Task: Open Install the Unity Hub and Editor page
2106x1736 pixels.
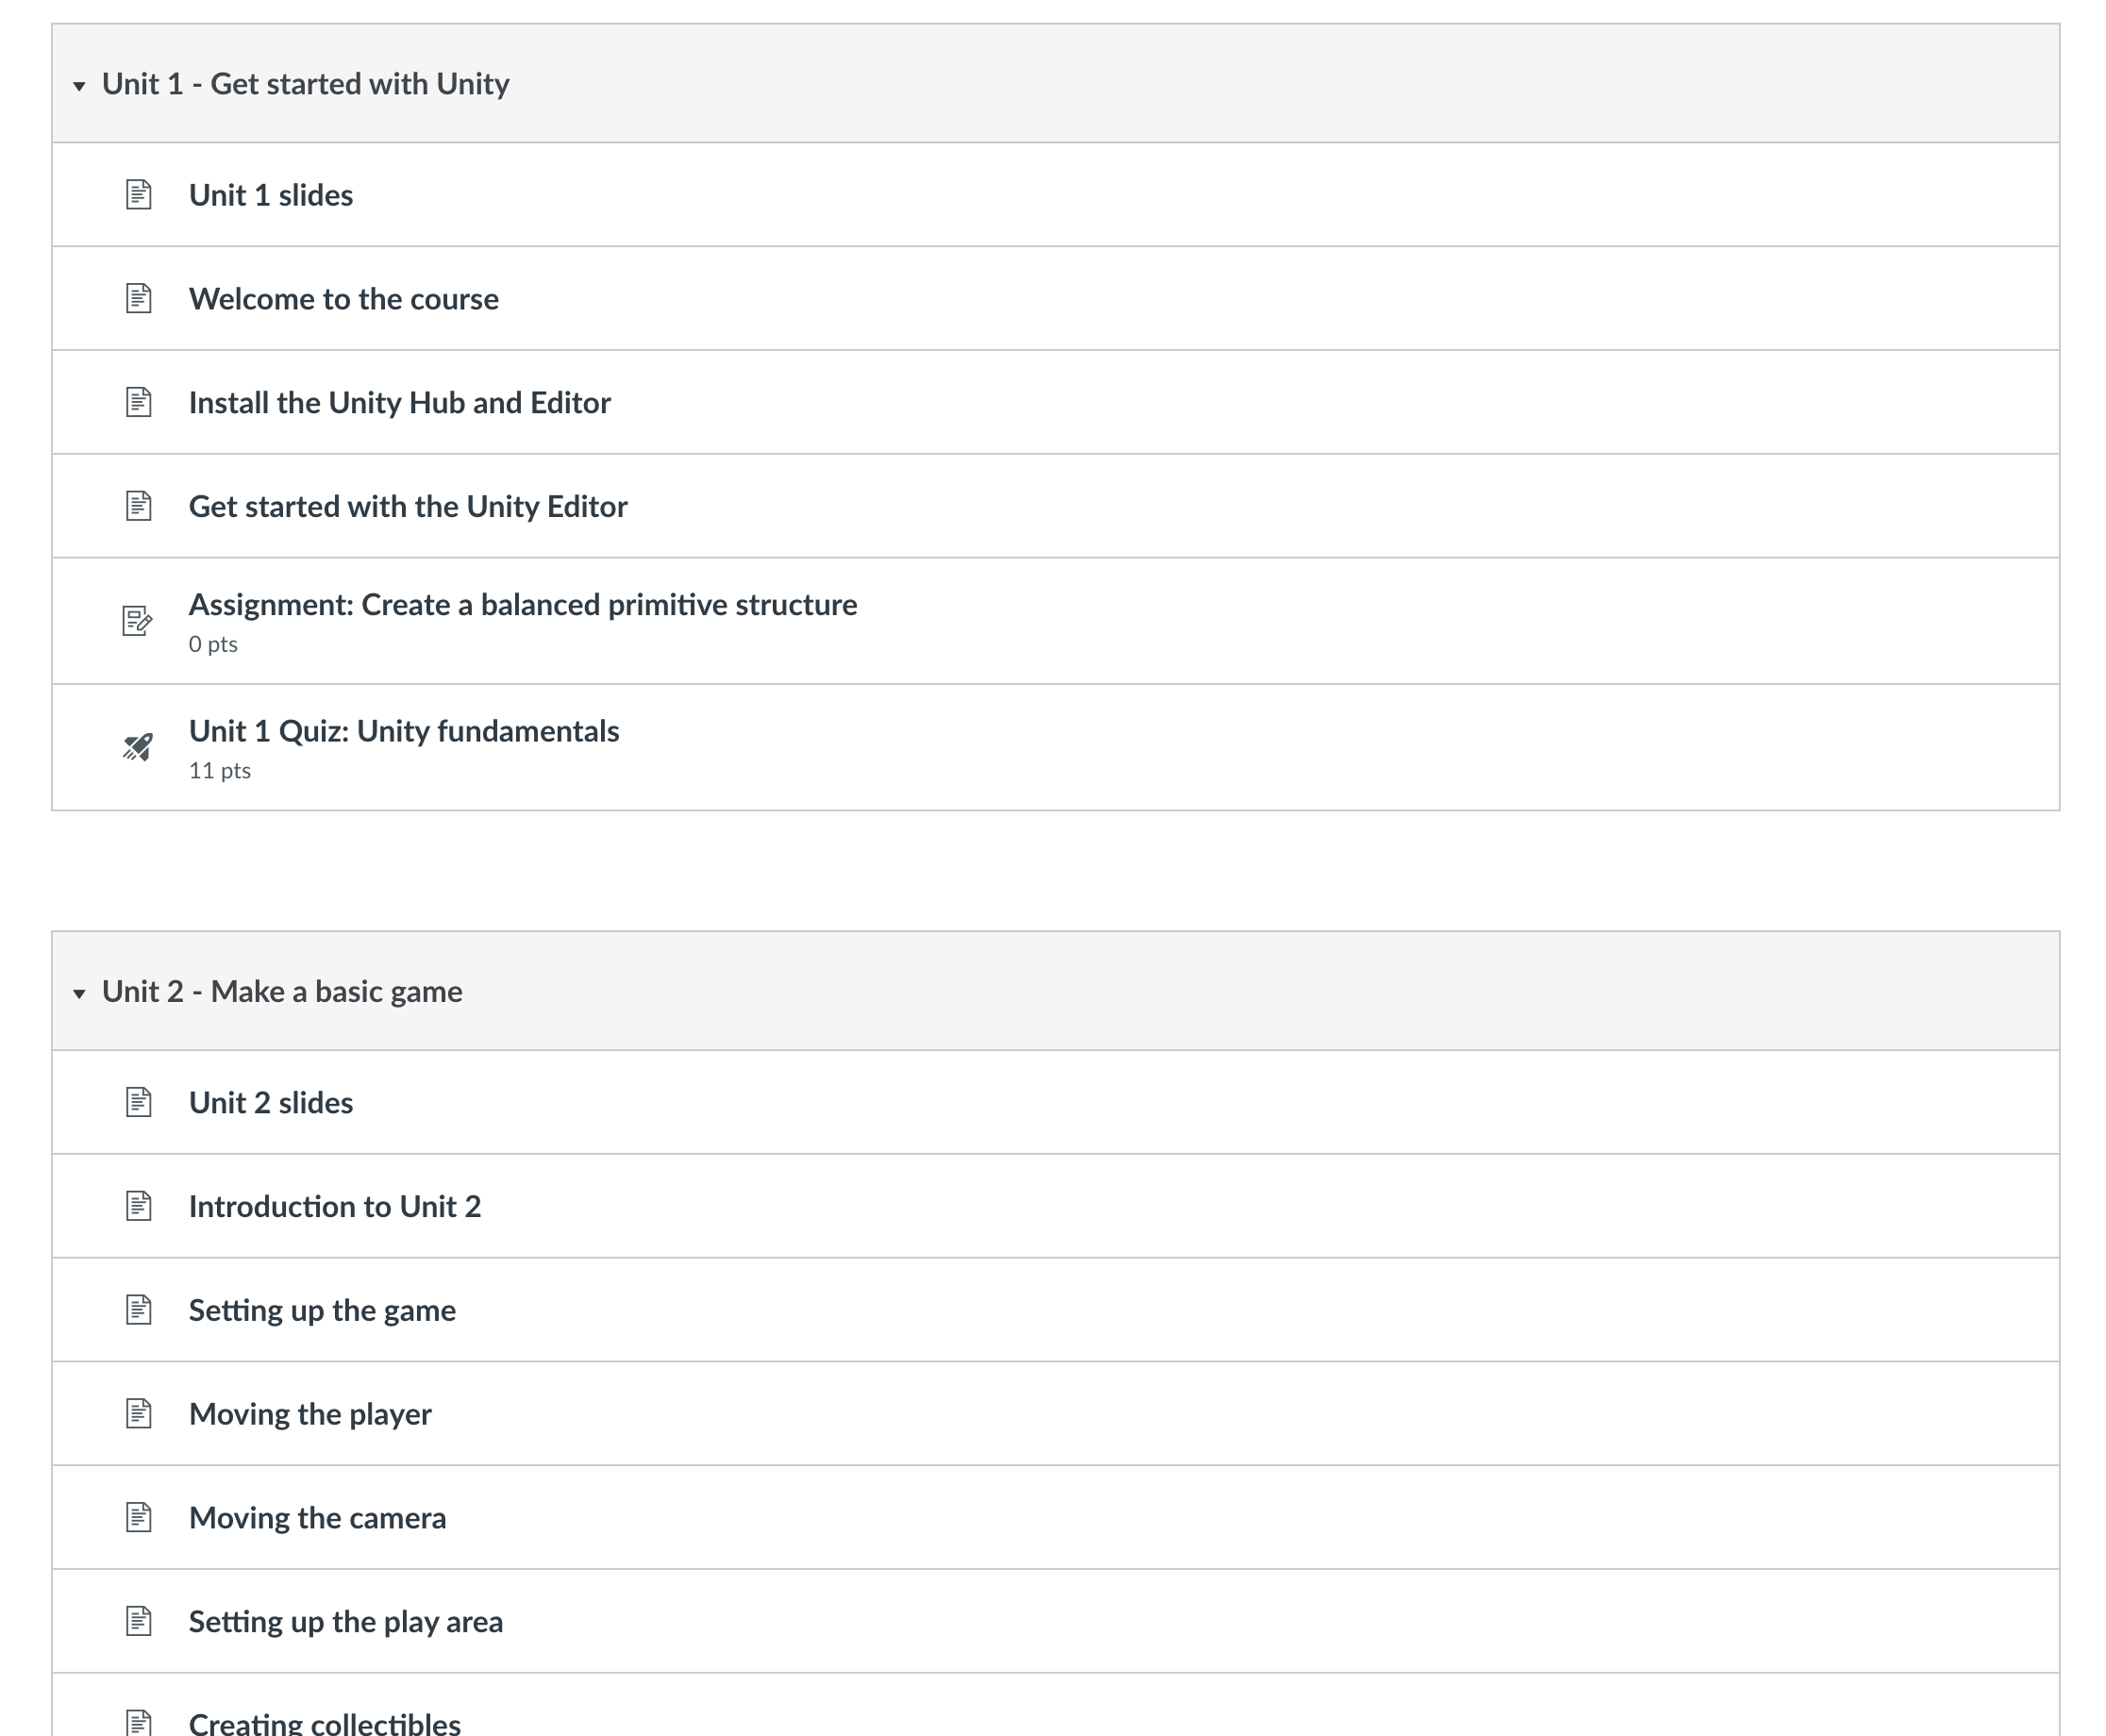Action: (x=399, y=402)
